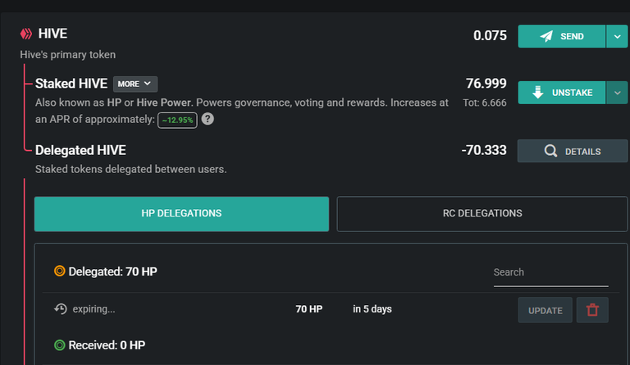The image size is (630, 365).
Task: Click the 'Hive's primary token' subtitle
Action: tap(68, 55)
